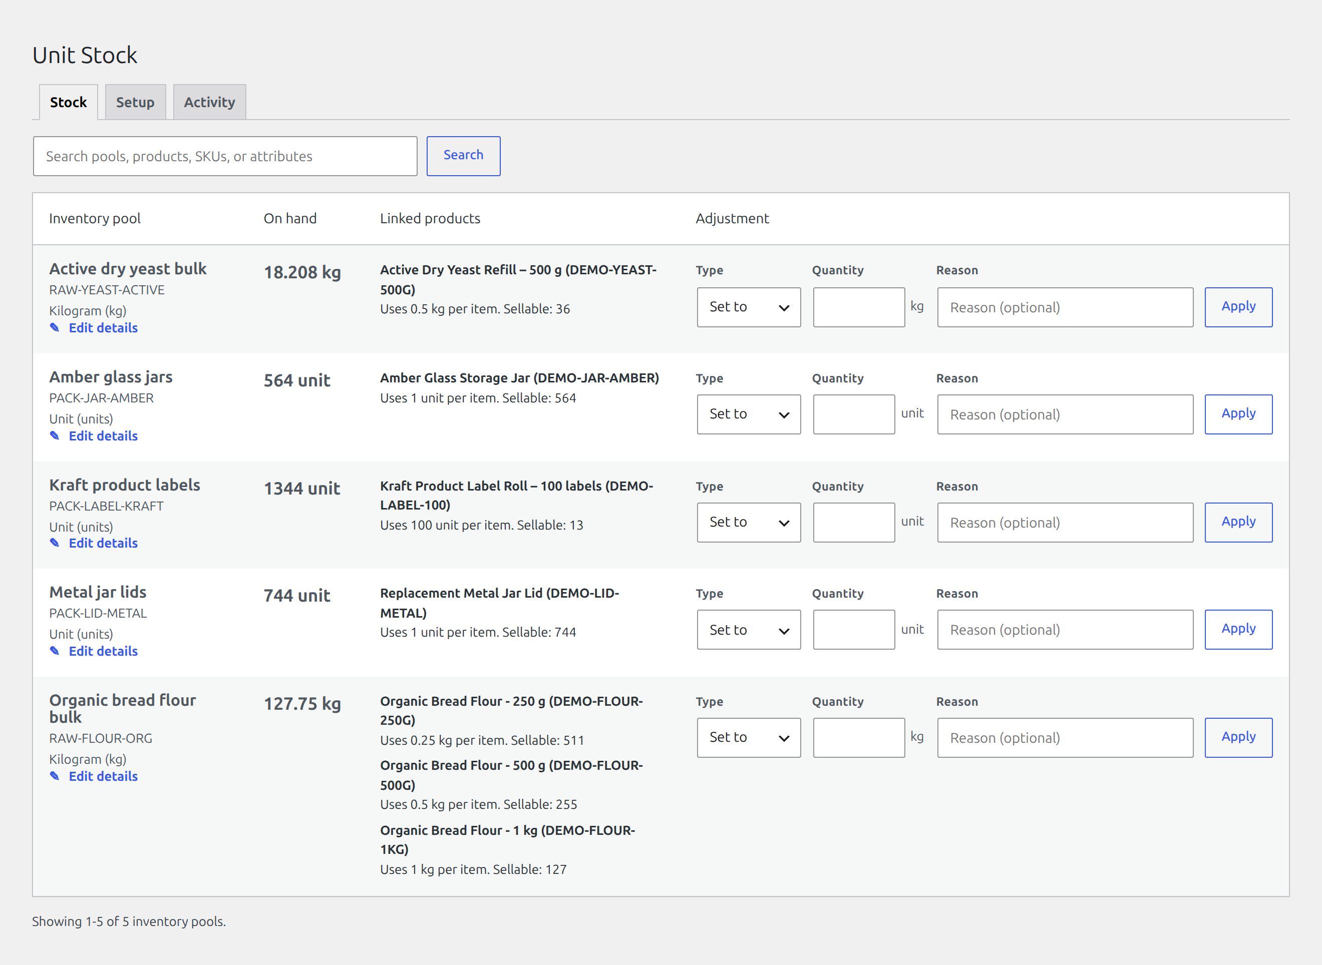Open Type dropdown for Organic bread flour bulk
This screenshot has width=1322, height=965.
749,738
